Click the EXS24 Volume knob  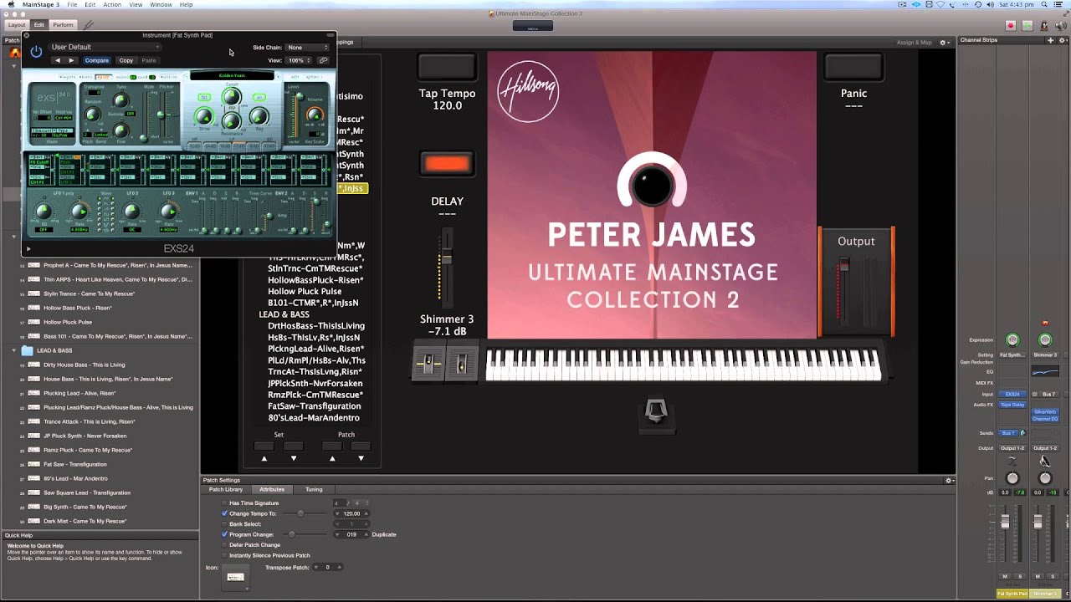coord(315,115)
